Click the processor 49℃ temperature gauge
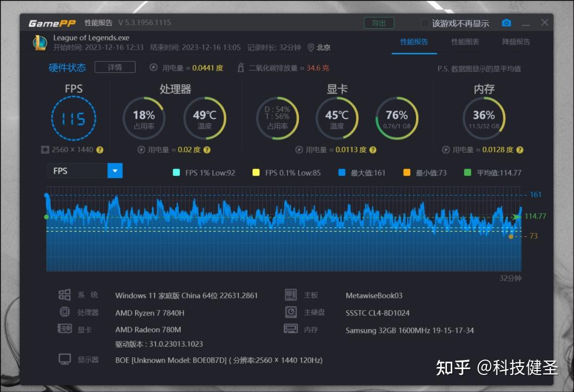 click(x=205, y=118)
